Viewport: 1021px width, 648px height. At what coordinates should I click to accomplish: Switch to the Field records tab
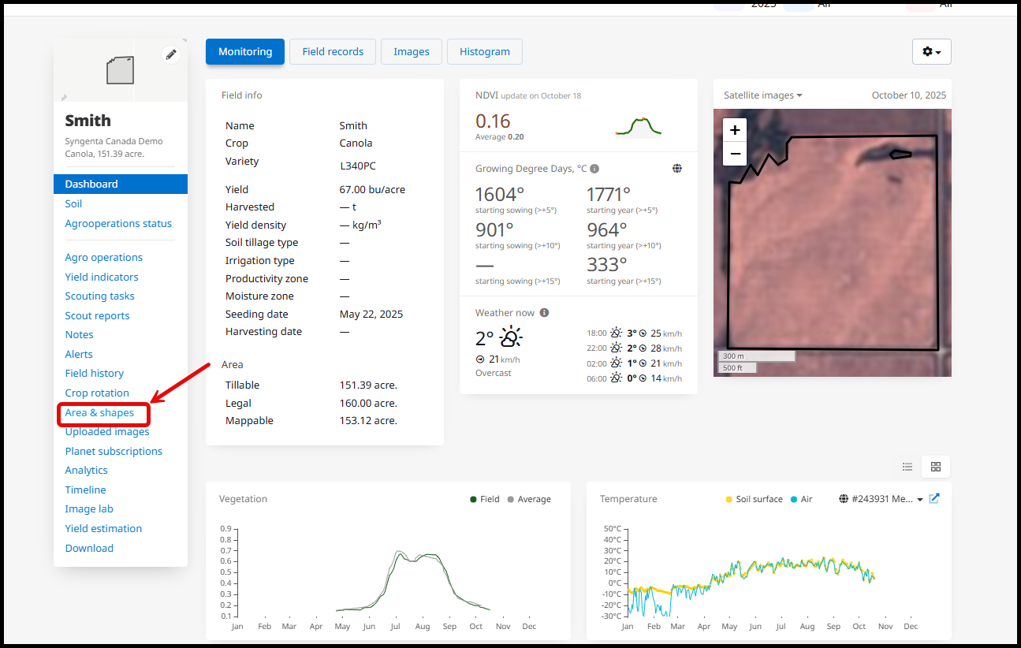click(332, 52)
